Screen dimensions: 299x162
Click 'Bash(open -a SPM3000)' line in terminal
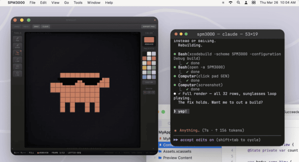(x=199, y=67)
